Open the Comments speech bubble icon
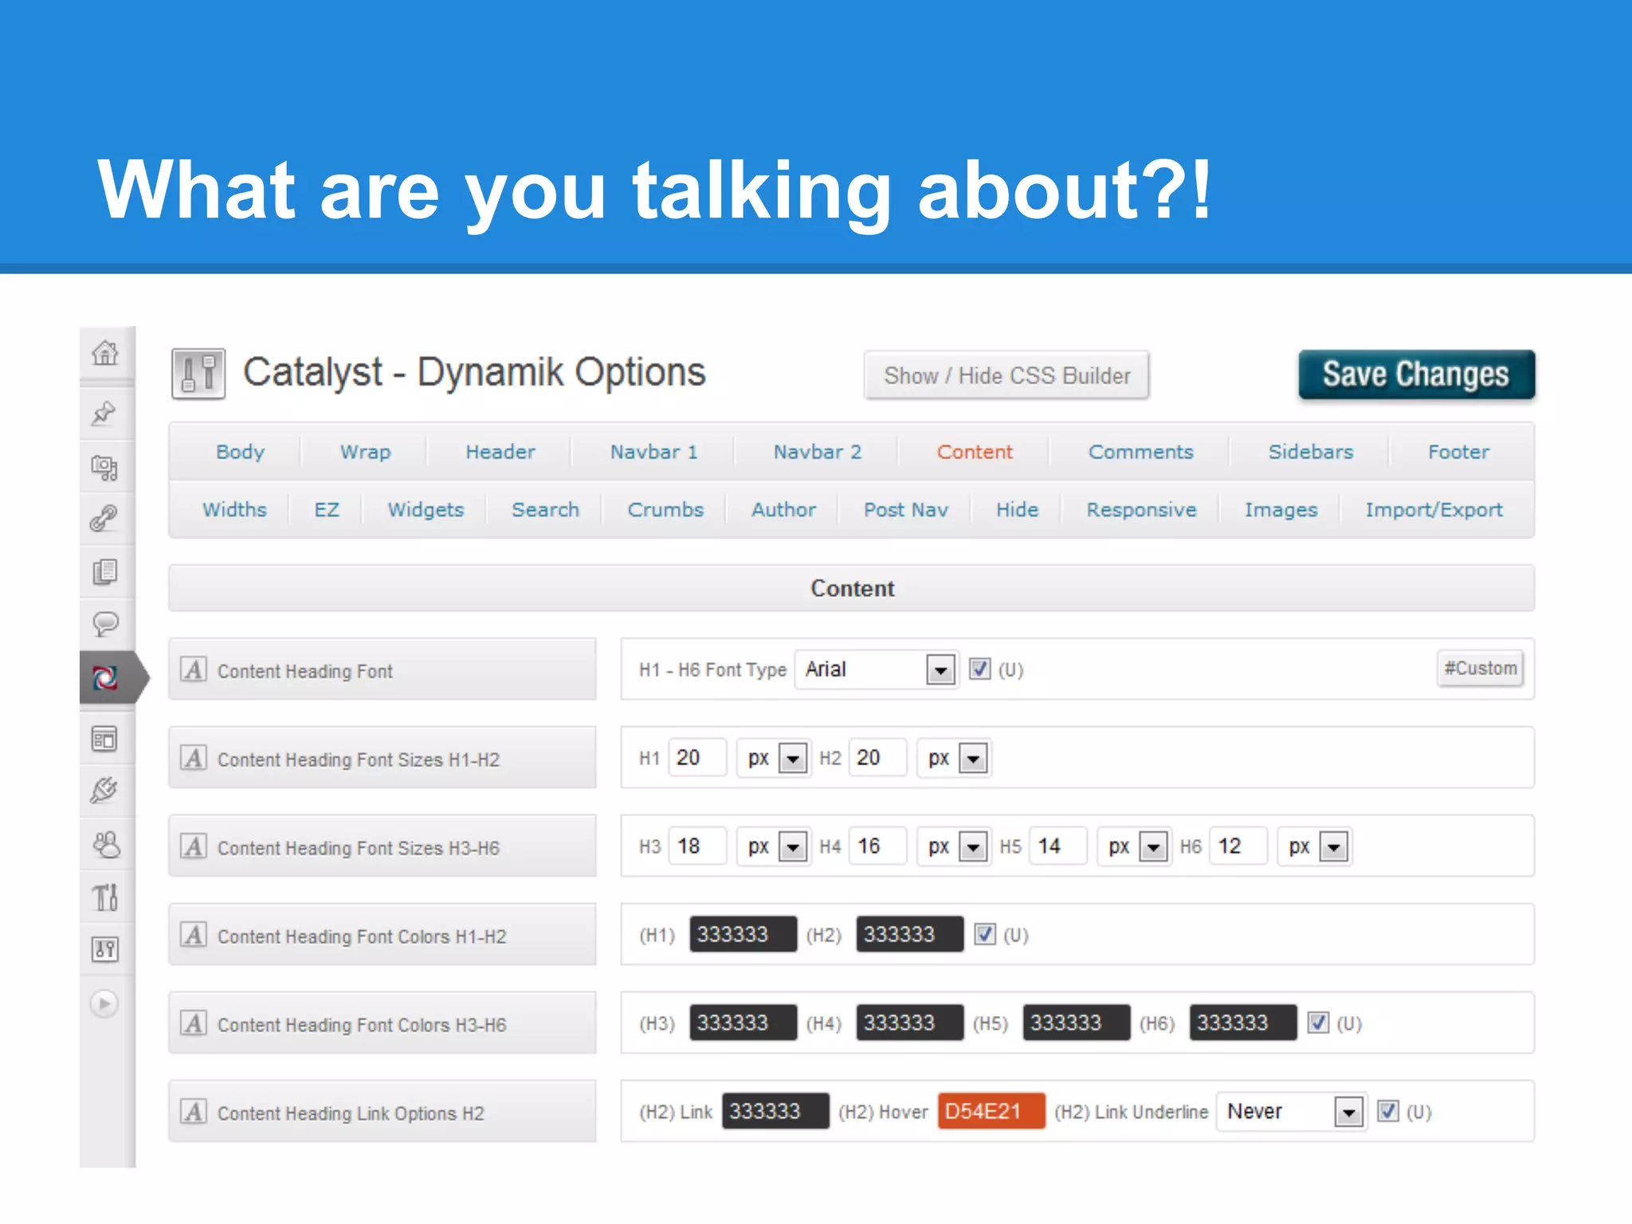 [105, 623]
